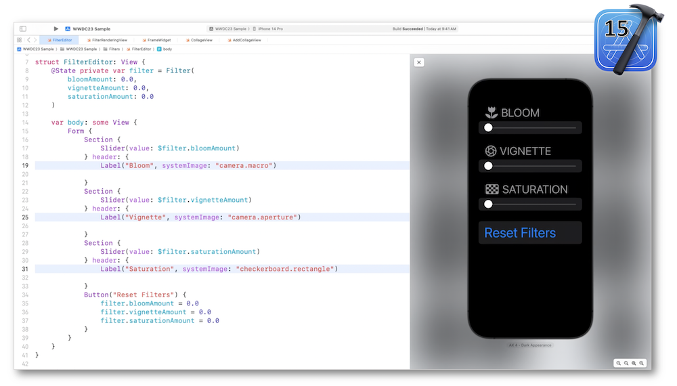Image resolution: width=677 pixels, height=386 pixels.
Task: Select the AddCollageView tab
Action: 244,40
